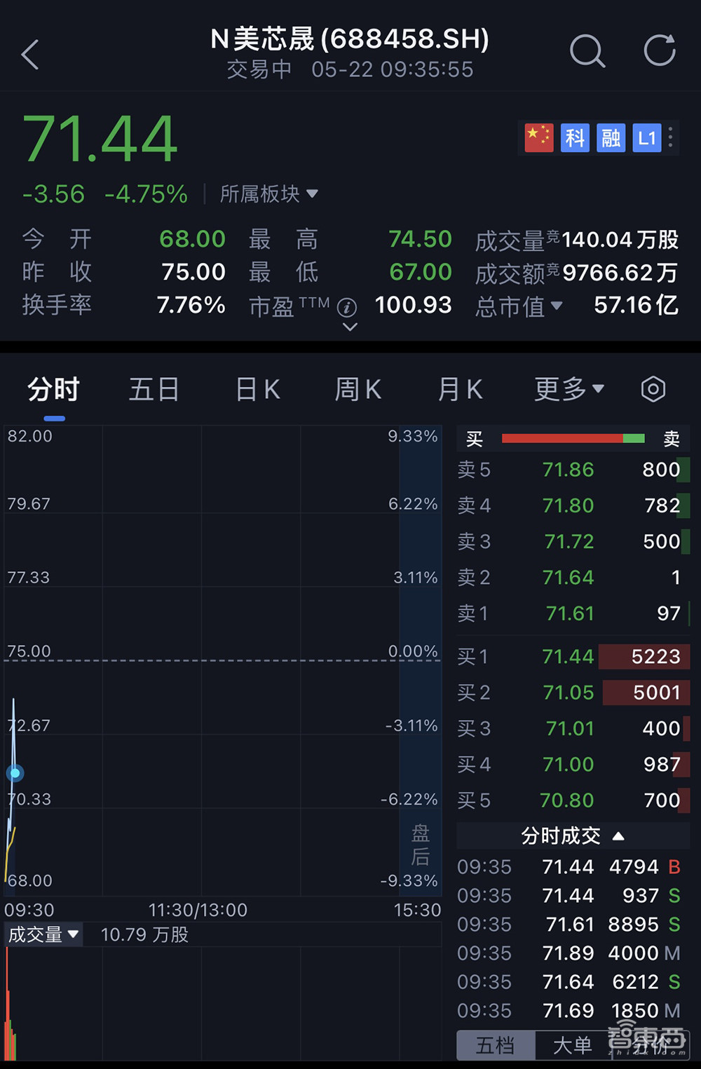
Task: Refresh the stock quote data
Action: pyautogui.click(x=658, y=50)
